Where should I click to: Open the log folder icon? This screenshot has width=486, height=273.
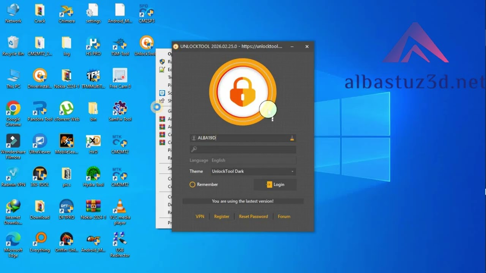pyautogui.click(x=66, y=46)
